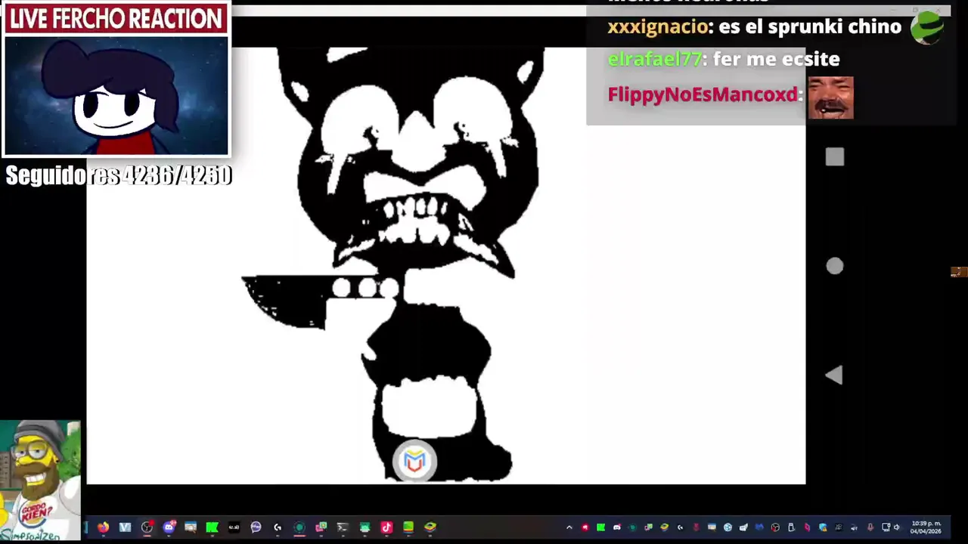Tap the Android back triangle button
This screenshot has height=544, width=968.
(833, 376)
